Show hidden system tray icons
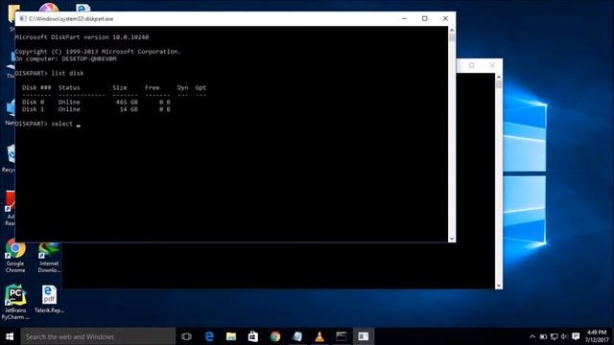This screenshot has height=345, width=614. [532, 336]
